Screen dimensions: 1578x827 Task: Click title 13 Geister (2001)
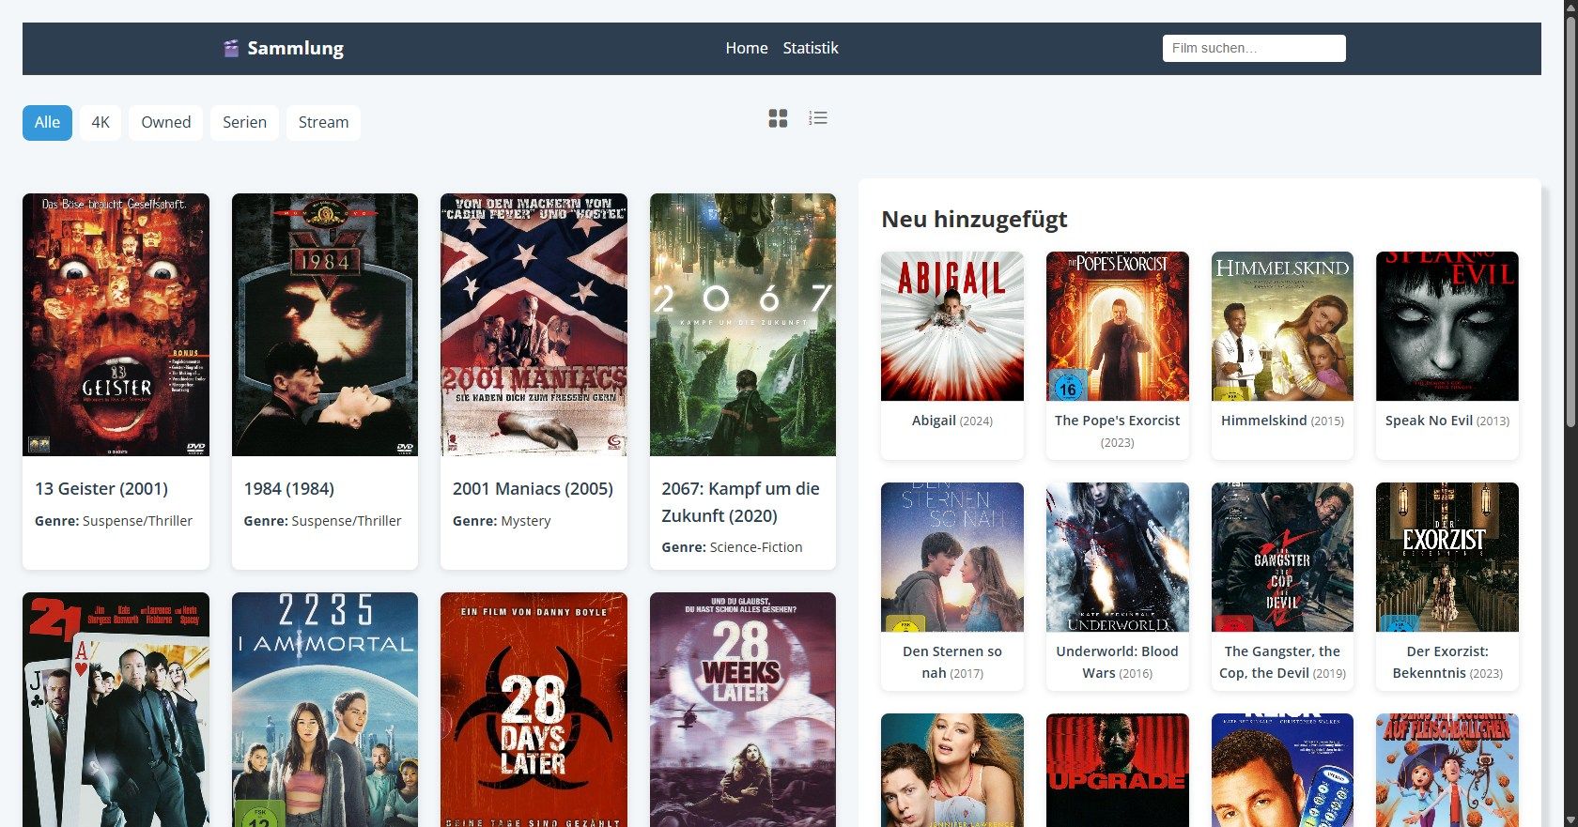101,488
